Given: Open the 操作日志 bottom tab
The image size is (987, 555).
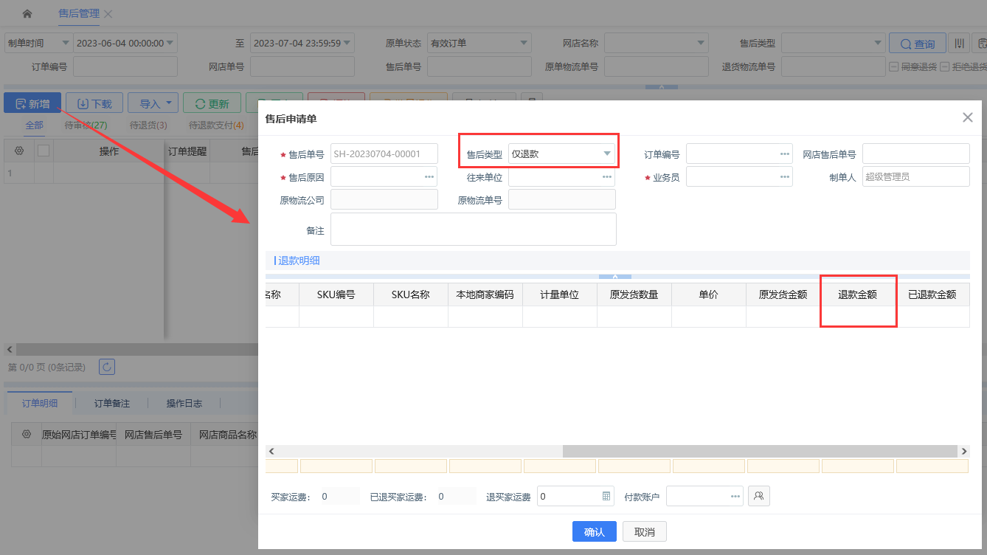Looking at the screenshot, I should (x=184, y=404).
